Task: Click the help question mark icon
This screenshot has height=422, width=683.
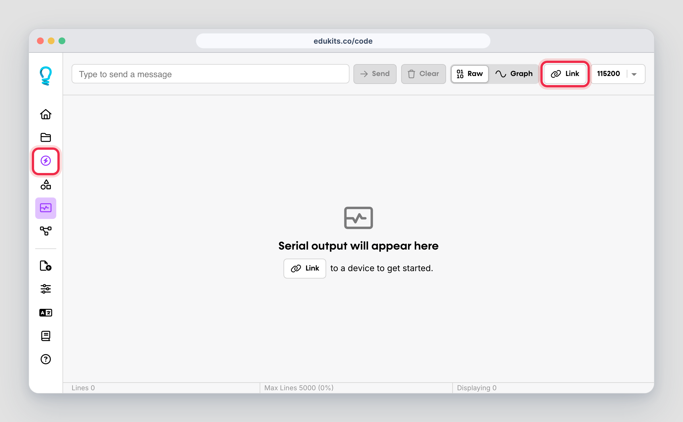Action: (45, 359)
